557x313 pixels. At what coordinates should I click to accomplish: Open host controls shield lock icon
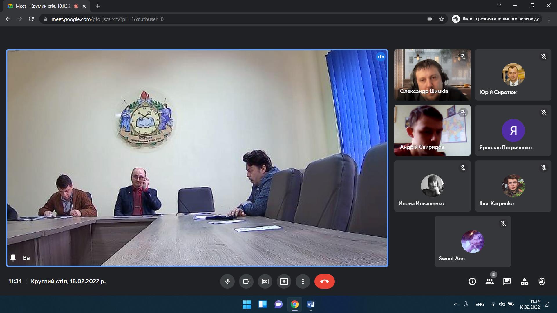coord(542,281)
